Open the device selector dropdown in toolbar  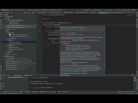click(97, 10)
